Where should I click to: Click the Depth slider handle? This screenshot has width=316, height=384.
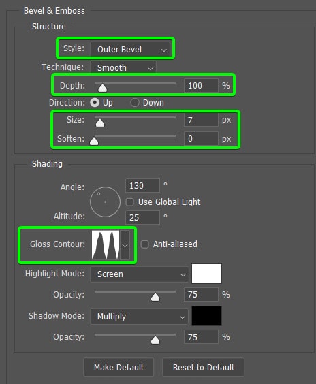tap(102, 88)
